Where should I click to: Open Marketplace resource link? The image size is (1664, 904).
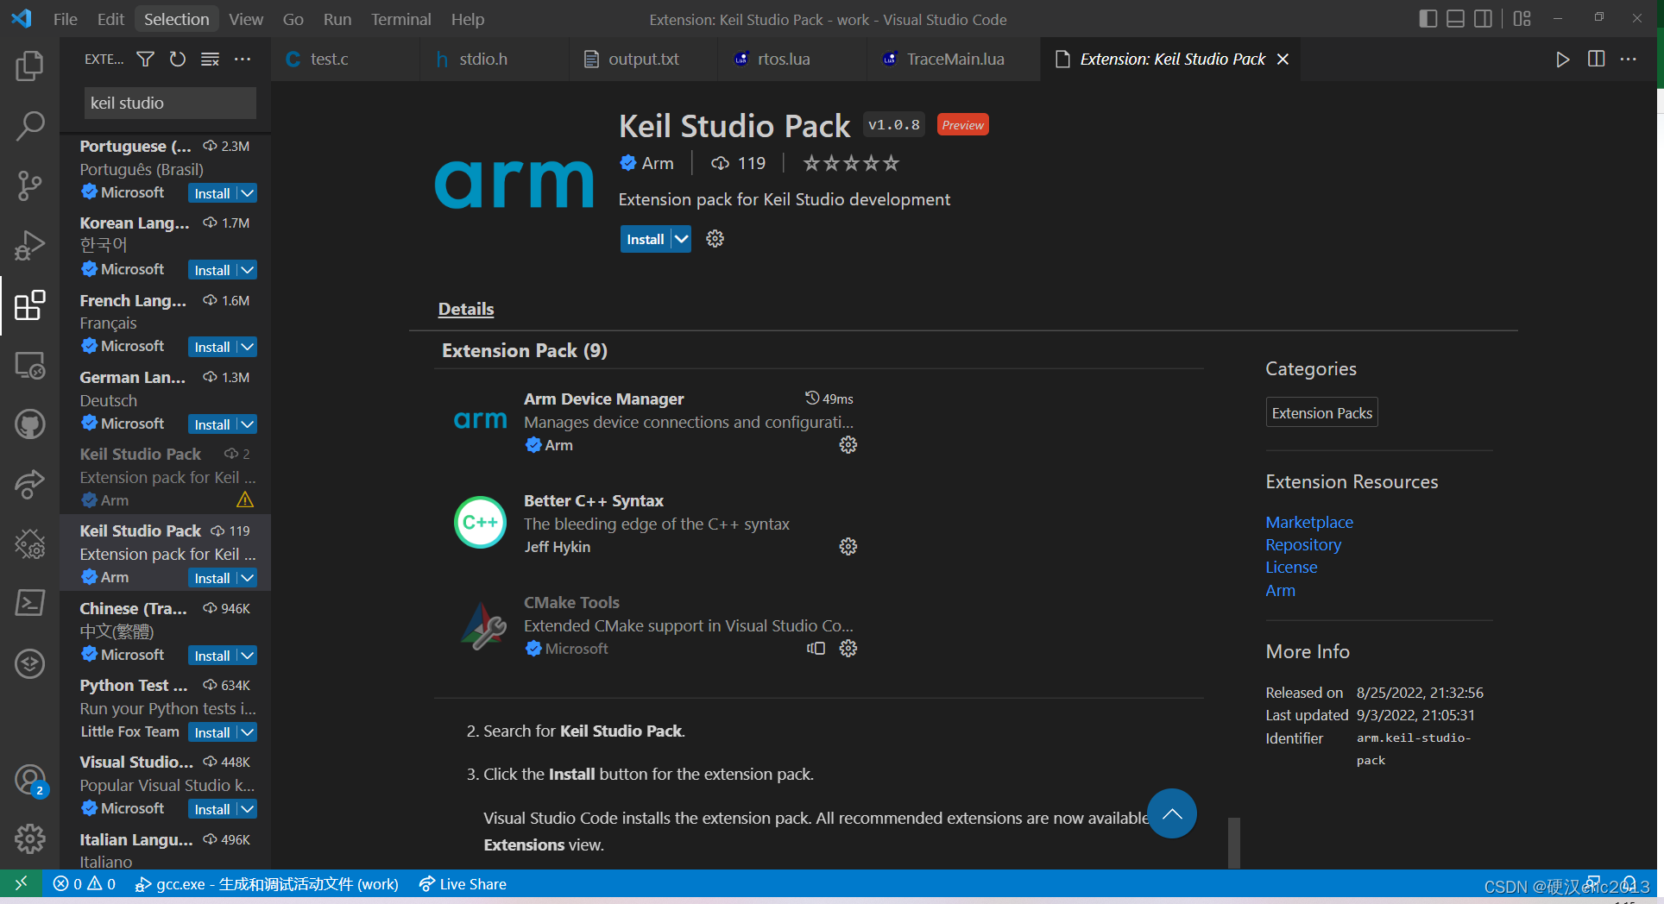1308,522
